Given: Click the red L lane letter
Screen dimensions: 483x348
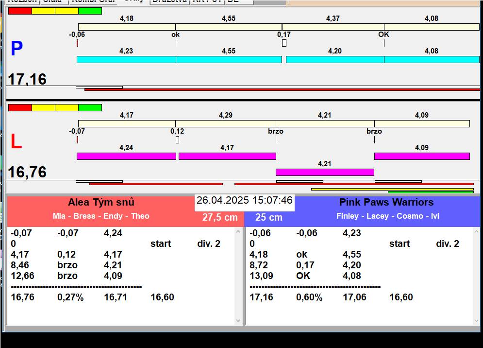Looking at the screenshot, I should 16,141.
